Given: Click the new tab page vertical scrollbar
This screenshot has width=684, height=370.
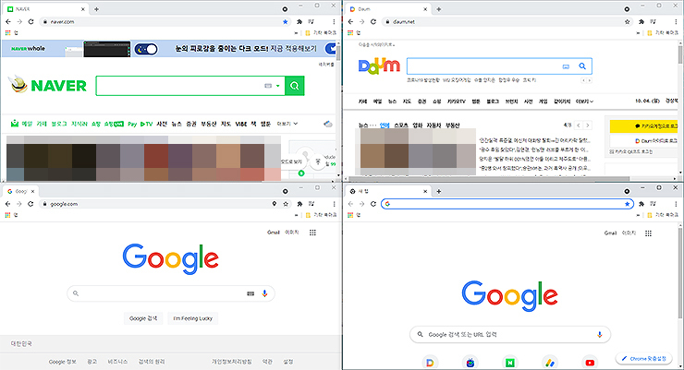Looking at the screenshot, I should pos(680,272).
